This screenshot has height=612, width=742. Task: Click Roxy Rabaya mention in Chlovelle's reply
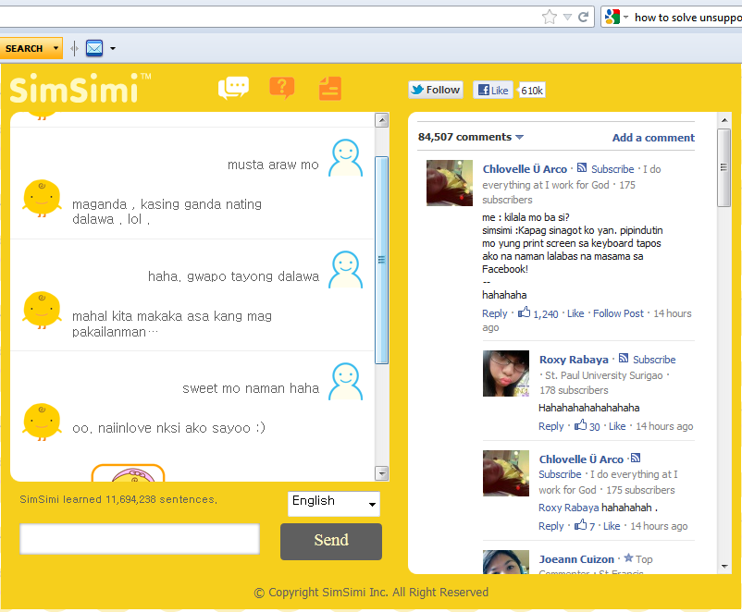point(568,508)
